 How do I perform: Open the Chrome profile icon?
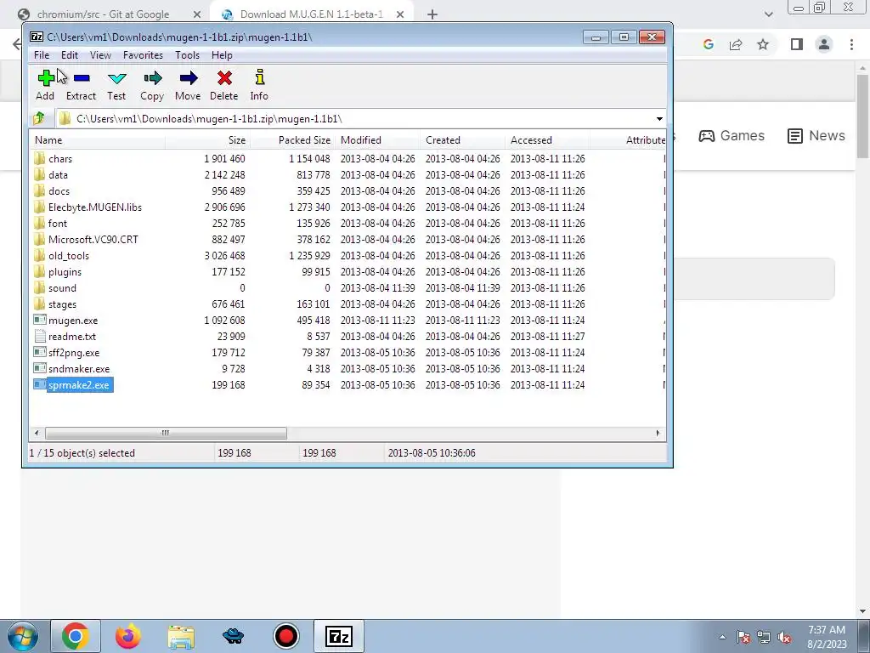pos(824,44)
